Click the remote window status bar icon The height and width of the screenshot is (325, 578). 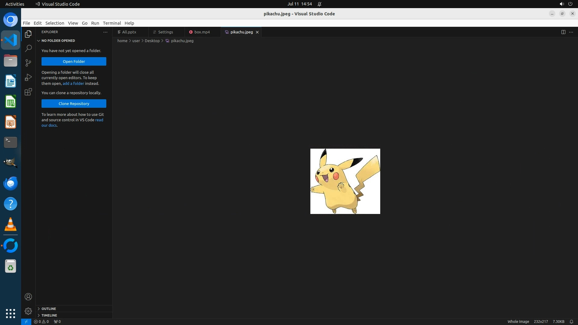[x=26, y=321]
